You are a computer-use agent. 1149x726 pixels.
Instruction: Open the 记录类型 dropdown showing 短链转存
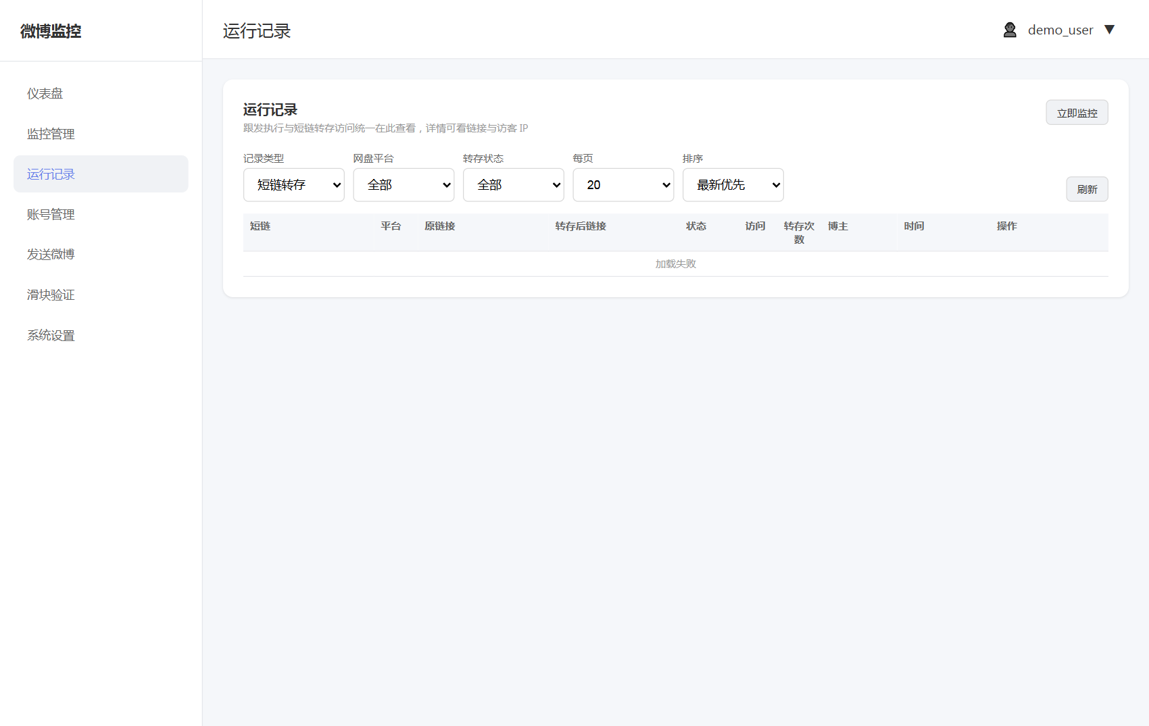coord(294,185)
